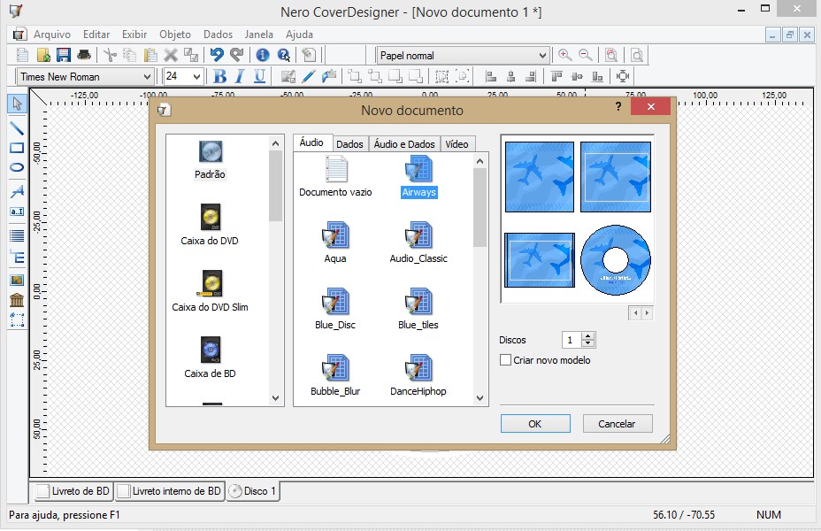
Task: Choose the Caixa de BD document type
Action: pos(210,358)
